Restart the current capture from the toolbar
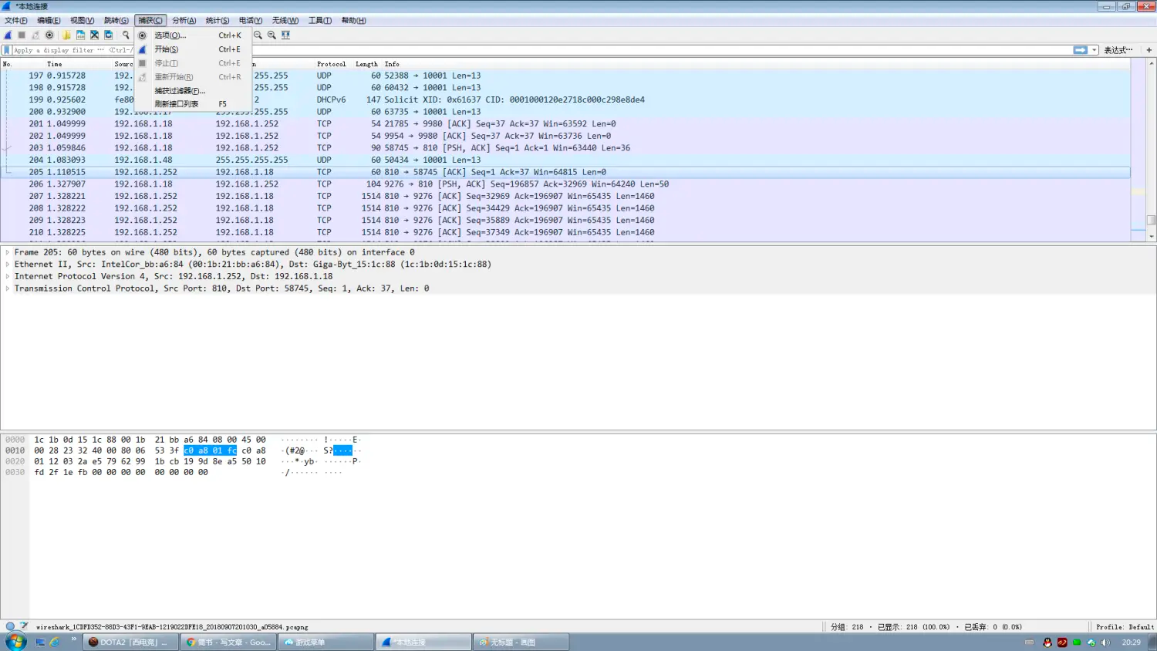The image size is (1157, 651). pyautogui.click(x=35, y=35)
